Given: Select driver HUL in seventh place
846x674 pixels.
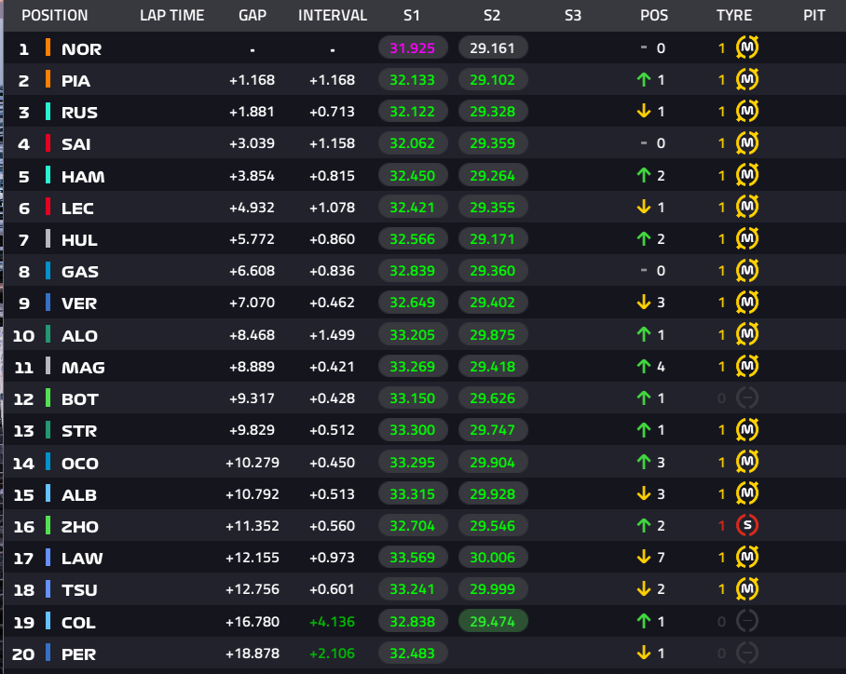Looking at the screenshot, I should [79, 240].
